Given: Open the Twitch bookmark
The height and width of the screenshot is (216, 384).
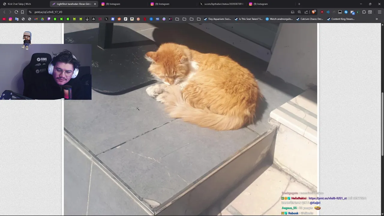Looking at the screenshot, I should tap(49, 19).
